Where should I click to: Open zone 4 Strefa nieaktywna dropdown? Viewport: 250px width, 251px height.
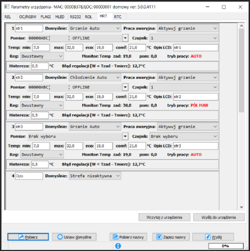(95, 176)
